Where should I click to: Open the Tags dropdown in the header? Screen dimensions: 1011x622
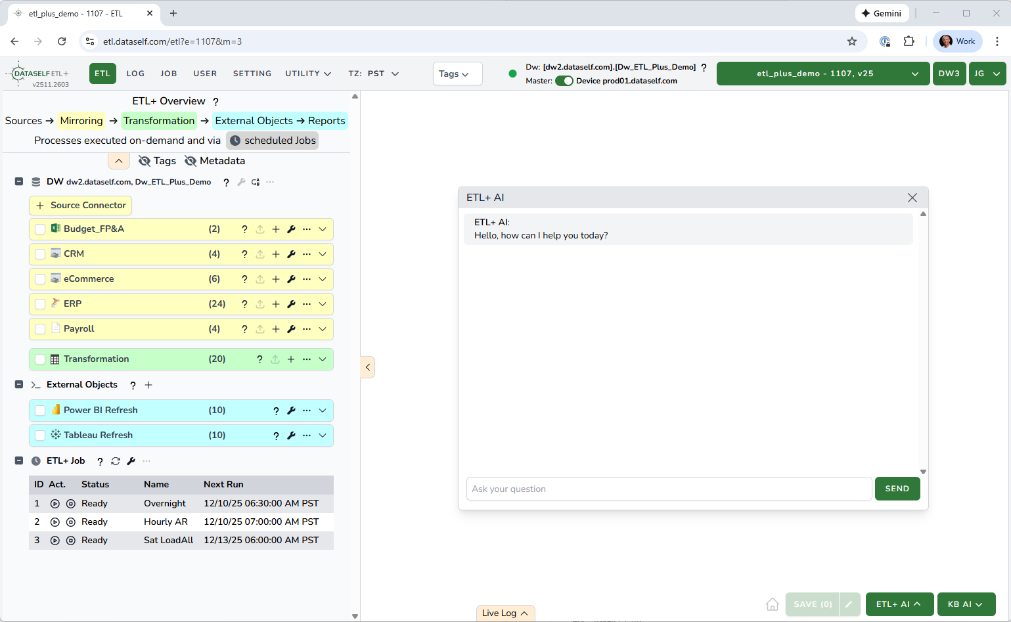[x=457, y=74]
